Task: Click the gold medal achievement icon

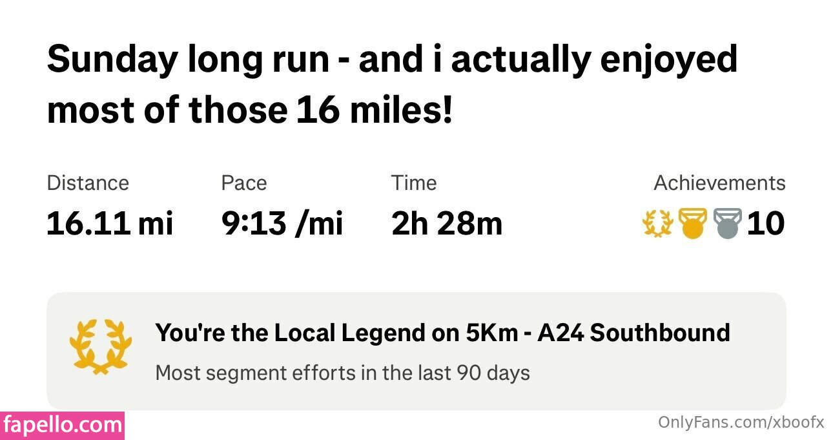Action: pos(692,224)
